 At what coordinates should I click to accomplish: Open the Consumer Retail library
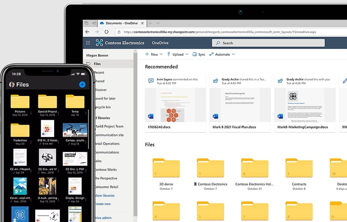(107, 187)
